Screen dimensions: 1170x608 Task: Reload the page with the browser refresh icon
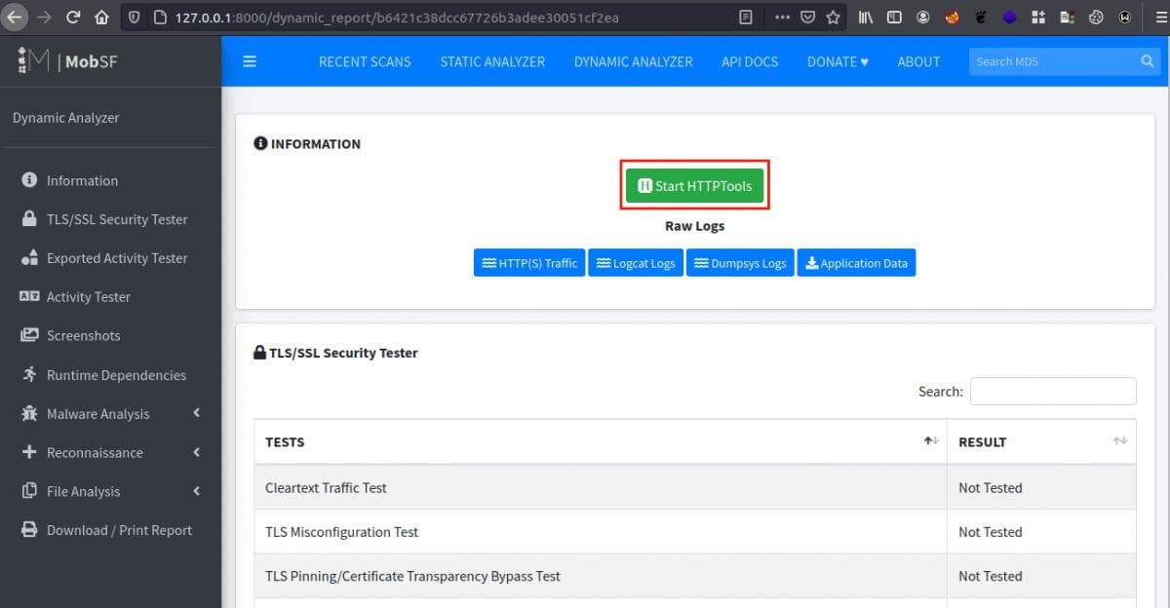(72, 18)
